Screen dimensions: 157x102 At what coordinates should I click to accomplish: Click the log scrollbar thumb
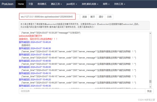pos(150,81)
